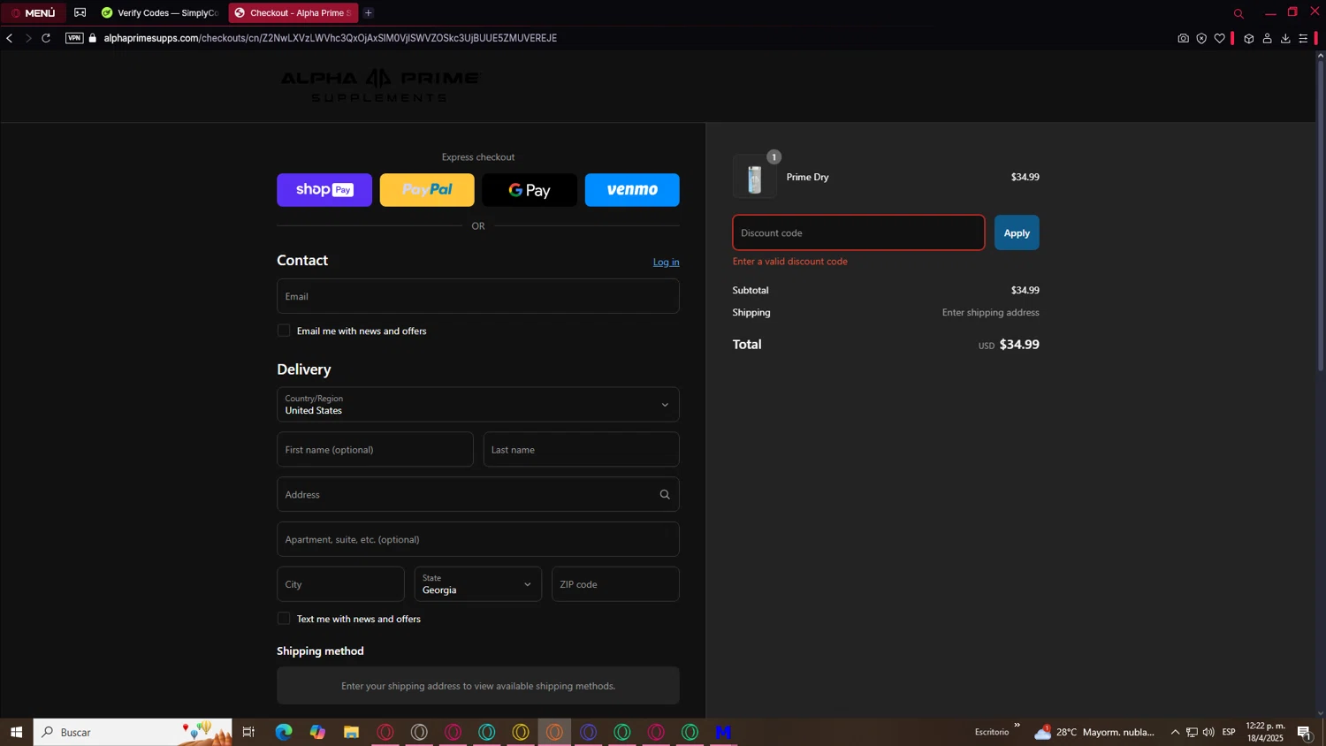Switch to the orange Opera taskbar icon
Viewport: 1326px width, 746px height.
554,732
